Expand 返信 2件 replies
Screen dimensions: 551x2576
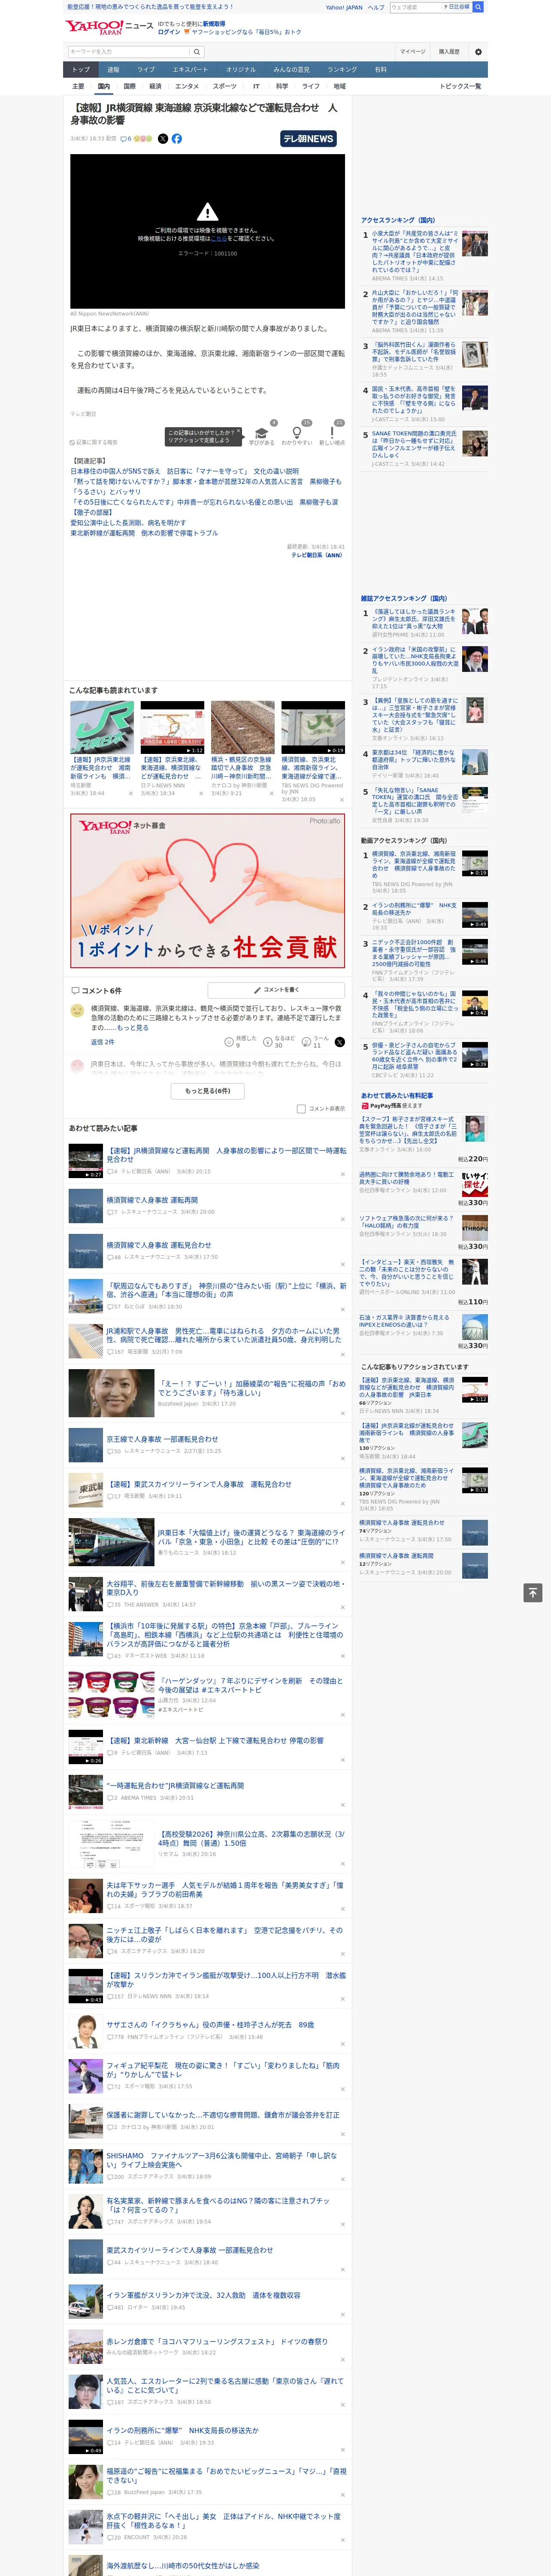pos(103,1042)
